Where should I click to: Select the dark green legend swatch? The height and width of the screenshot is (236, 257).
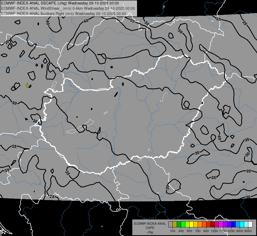click(179, 224)
